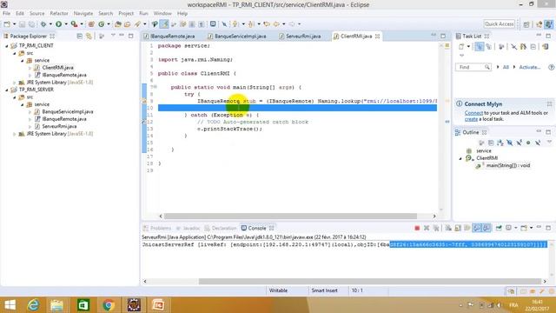
Task: Click the editor horizontal scrollbar
Action: click(x=290, y=216)
